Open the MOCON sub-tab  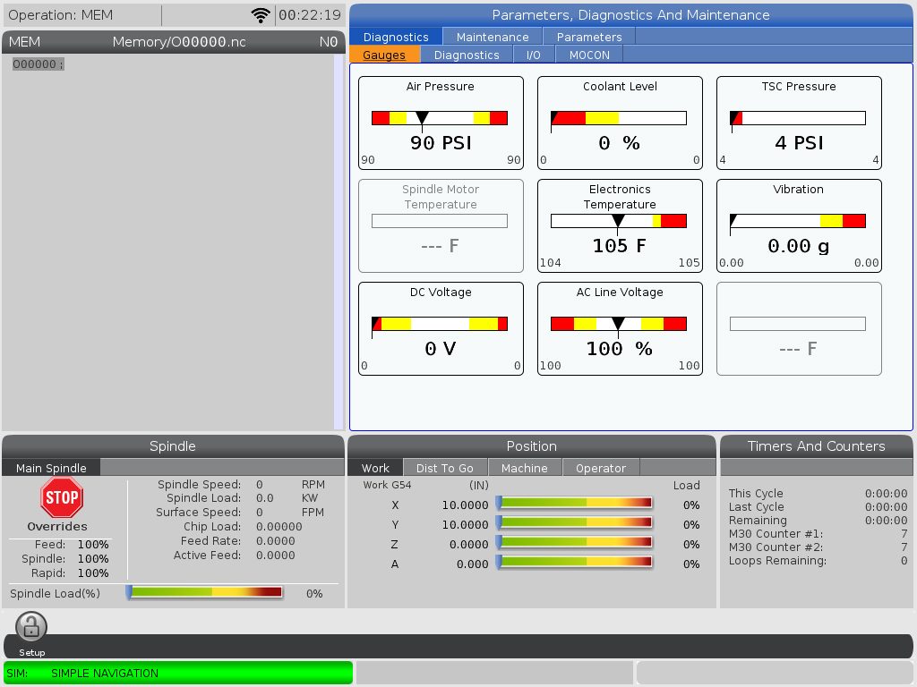point(589,55)
